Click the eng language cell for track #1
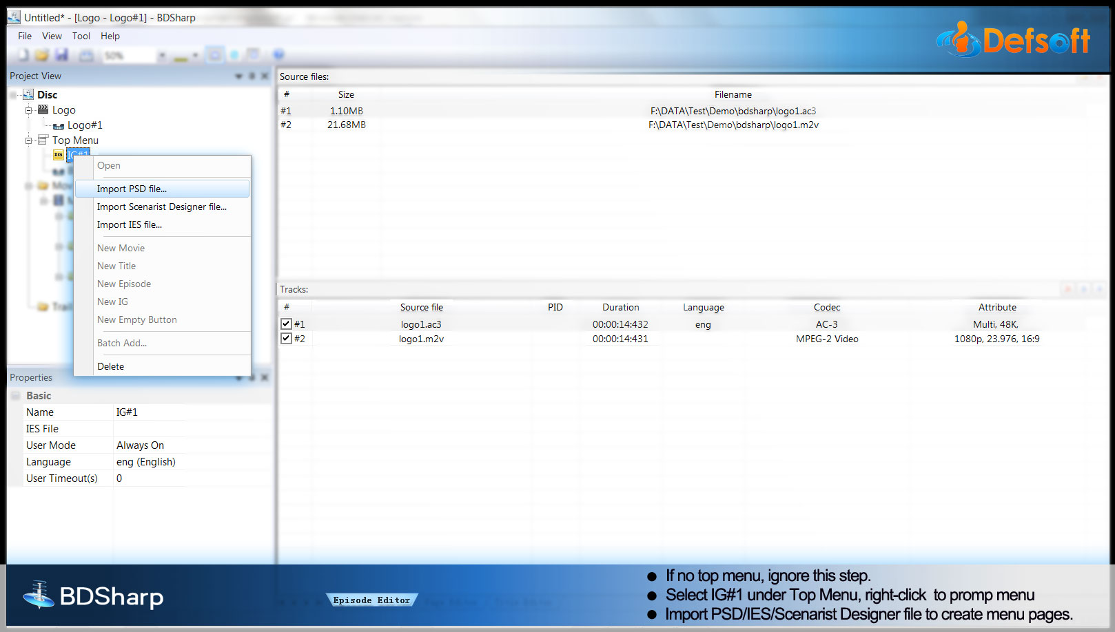1115x632 pixels. (x=703, y=324)
